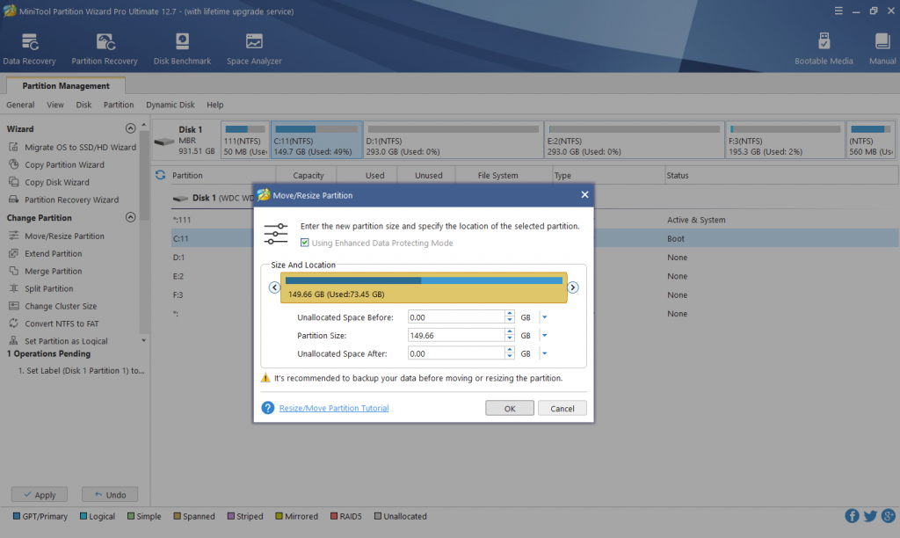Screen dimensions: 900x538
Task: Start the Copy Disk Wizard
Action: 54,182
